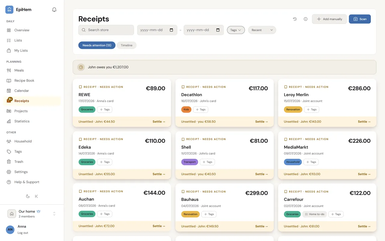Click the end date input field
Image resolution: width=385 pixels, height=241 pixels.
click(x=204, y=30)
